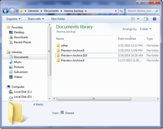The height and width of the screenshot is (129, 163).
Task: Expand the arrow after Libraries breadcrumb
Action: [x=41, y=11]
